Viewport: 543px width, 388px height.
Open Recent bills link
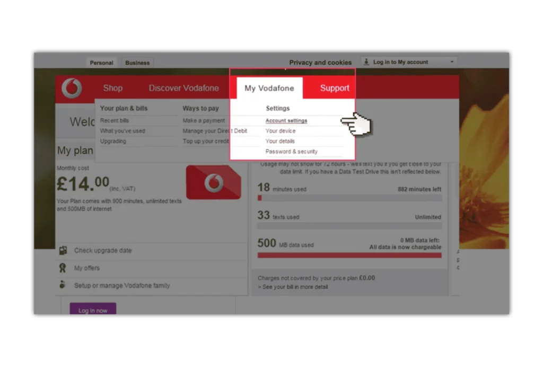tap(115, 120)
